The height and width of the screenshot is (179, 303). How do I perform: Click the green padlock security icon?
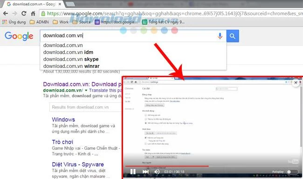click(x=43, y=13)
